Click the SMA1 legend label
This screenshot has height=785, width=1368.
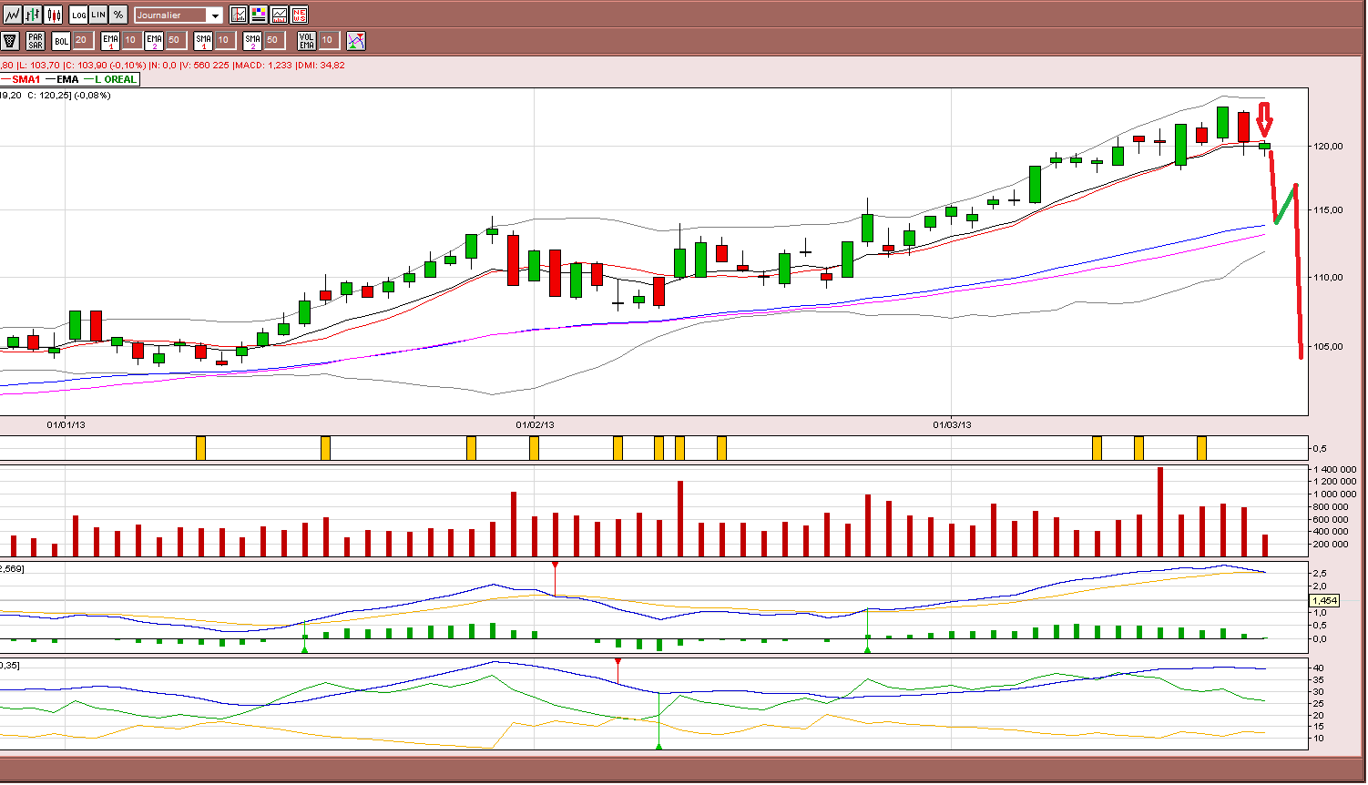click(26, 79)
